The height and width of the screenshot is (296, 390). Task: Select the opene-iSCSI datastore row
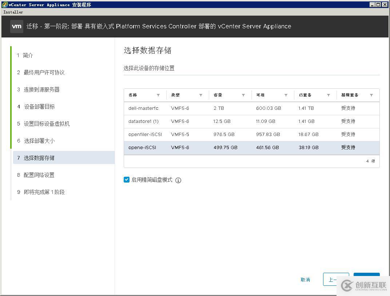(252, 148)
